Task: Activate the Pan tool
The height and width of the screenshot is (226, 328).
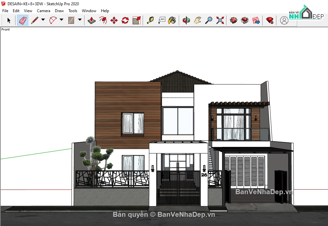Action: 197,20
